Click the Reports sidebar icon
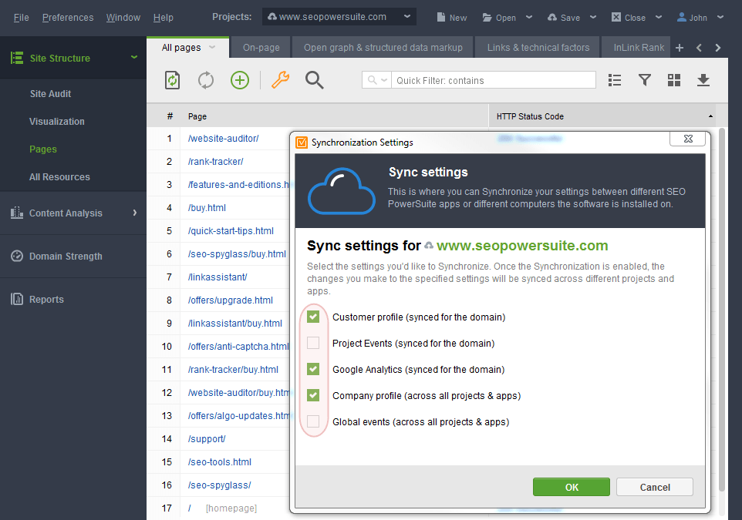The width and height of the screenshot is (742, 520). pyautogui.click(x=17, y=299)
